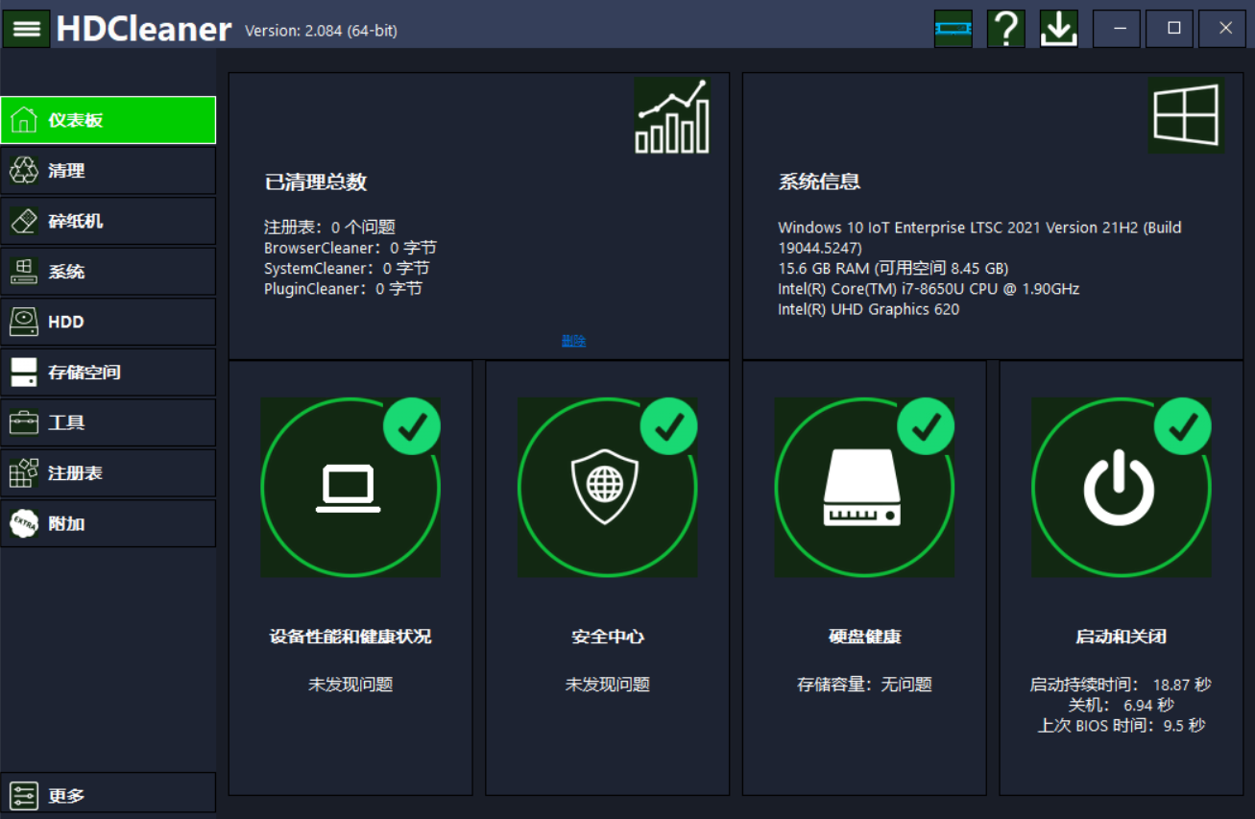1255x819 pixels.
Task: Click the download update arrow icon
Action: coord(1058,29)
